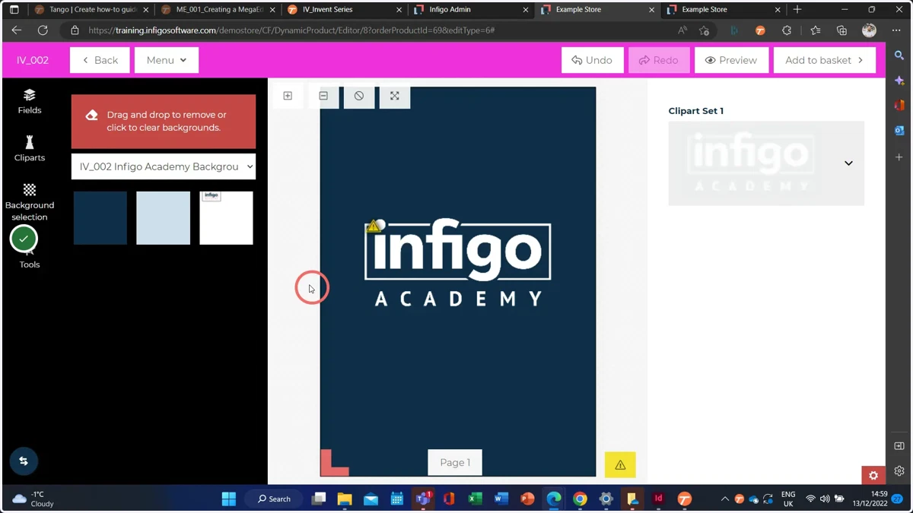This screenshot has width=913, height=513.
Task: Click the taskbar Search box
Action: [275, 499]
